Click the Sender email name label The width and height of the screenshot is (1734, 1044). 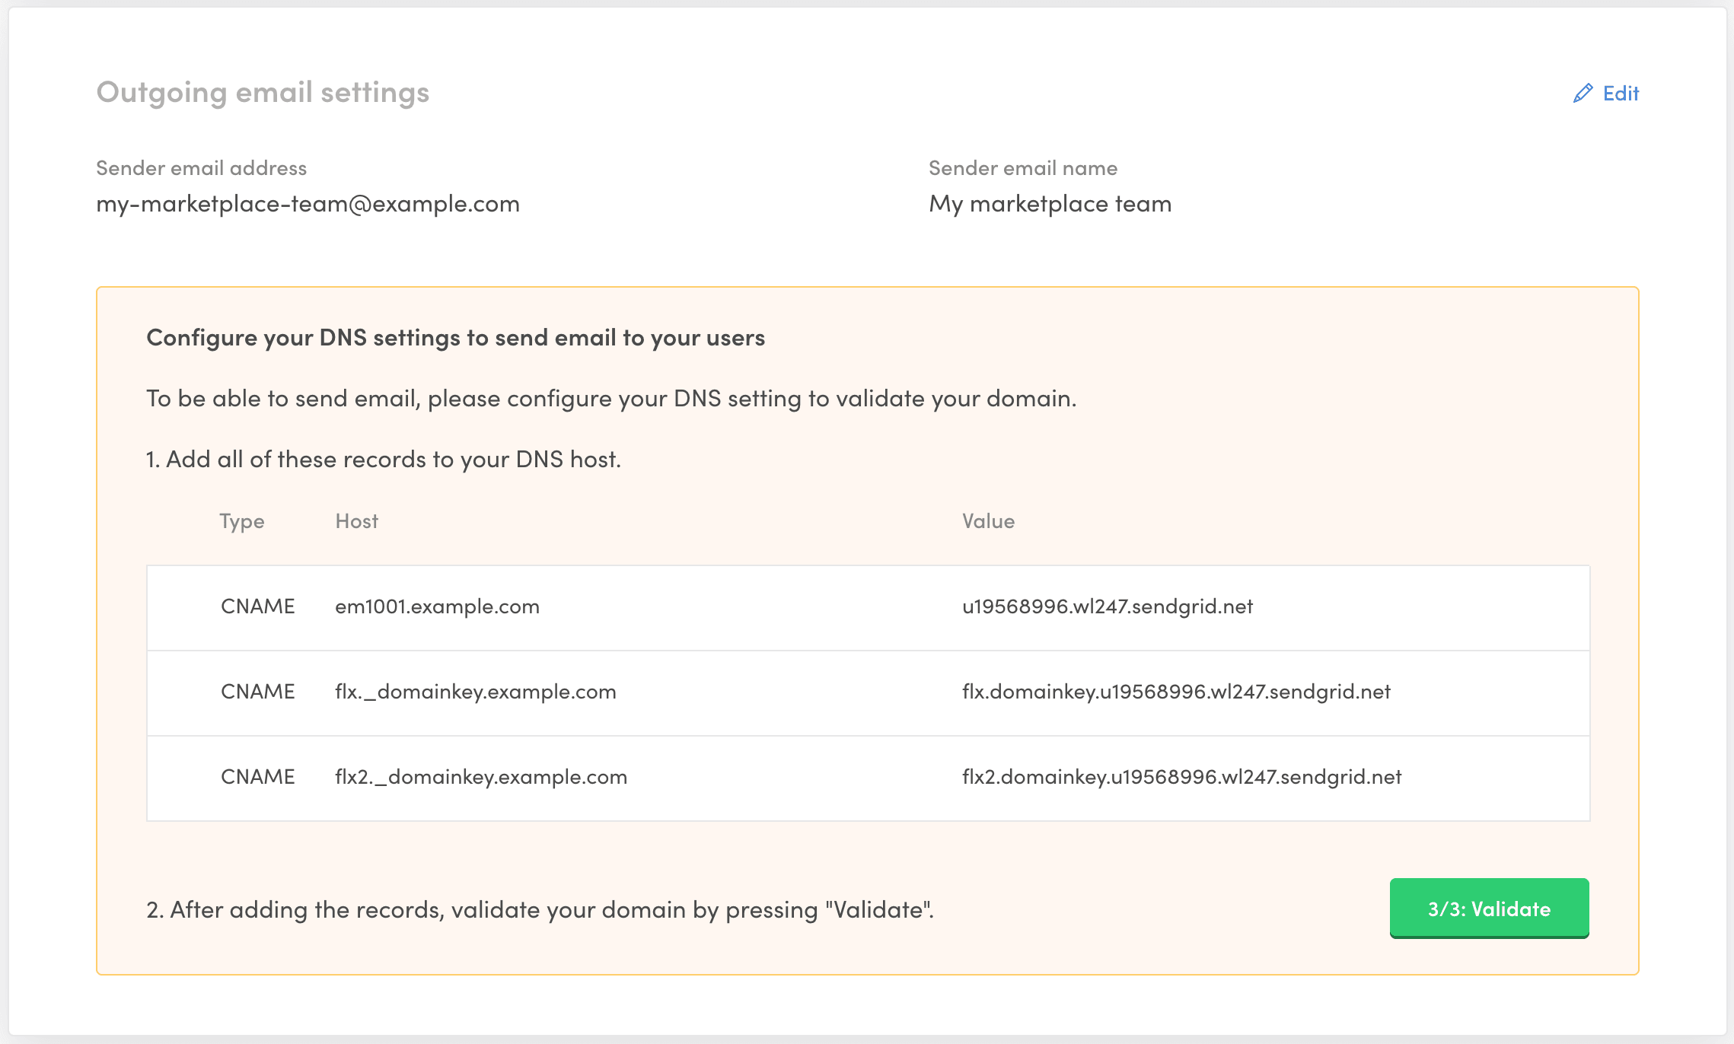(x=1022, y=168)
